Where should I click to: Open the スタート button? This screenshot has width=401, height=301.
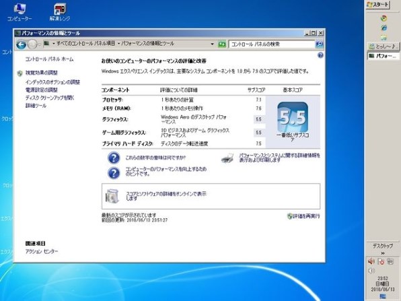click(378, 5)
